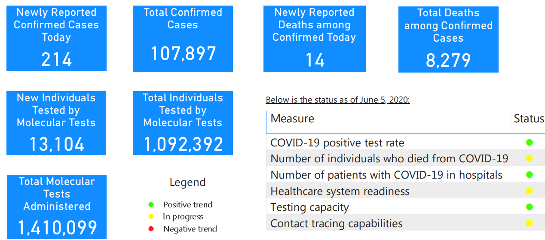545x240 pixels.
Task: Click yellow In progress legend dot
Action: [151, 217]
